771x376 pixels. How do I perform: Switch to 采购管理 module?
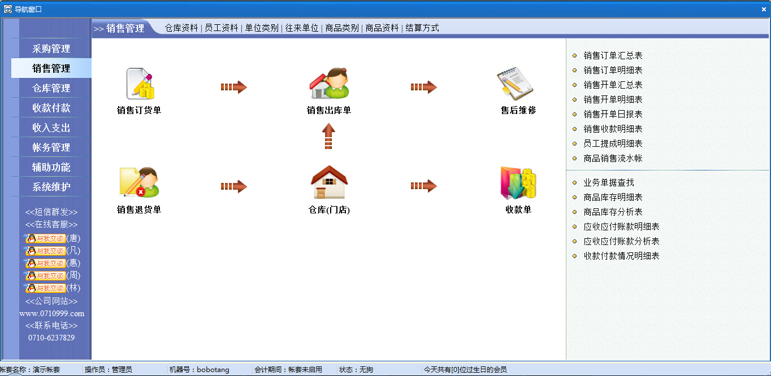click(51, 49)
